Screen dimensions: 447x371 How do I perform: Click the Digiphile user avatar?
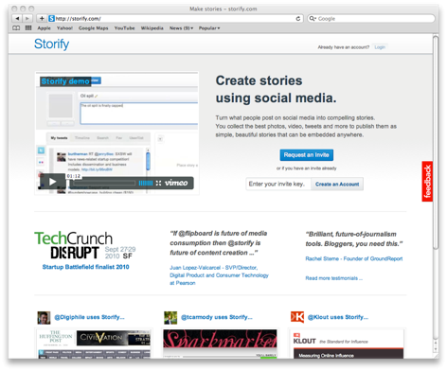pos(44,318)
